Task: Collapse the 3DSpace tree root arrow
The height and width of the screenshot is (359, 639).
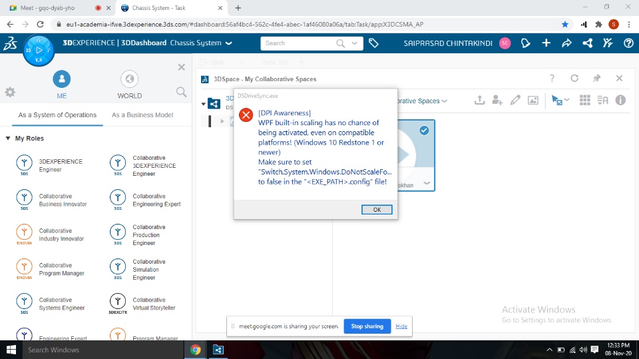Action: tap(204, 104)
